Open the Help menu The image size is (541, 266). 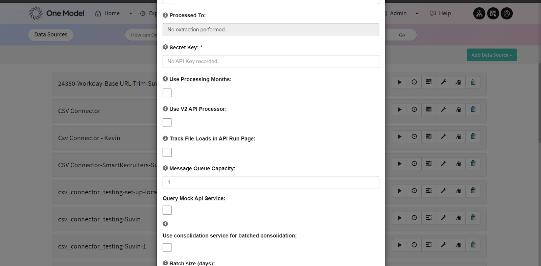tap(440, 14)
